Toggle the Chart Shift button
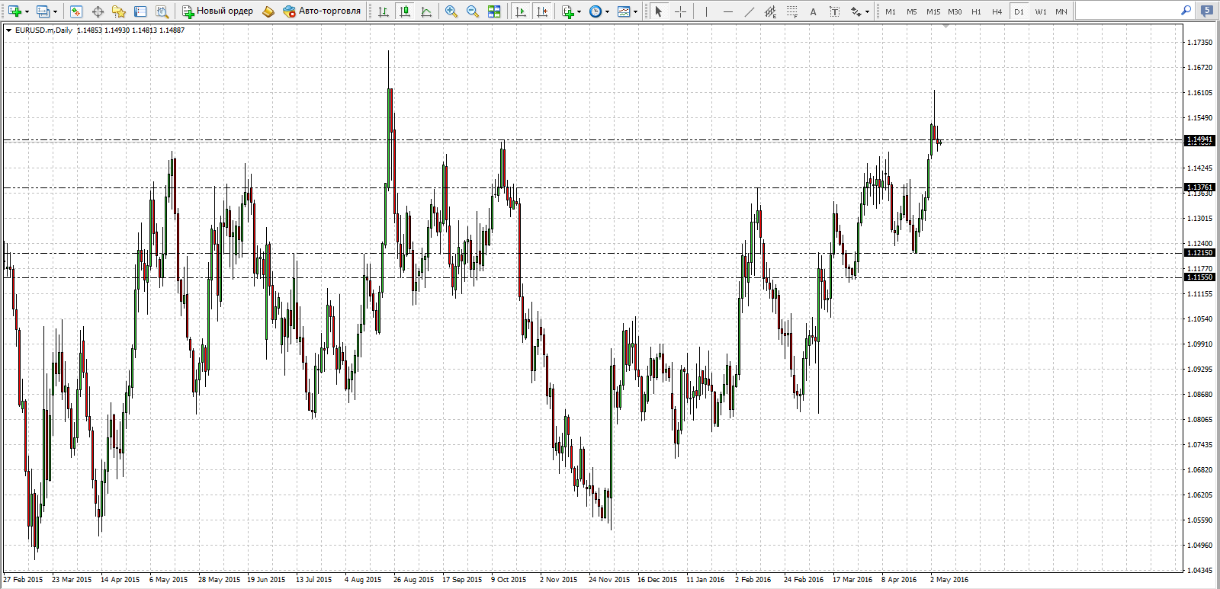Viewport: 1220px width, 589px height. (x=542, y=11)
